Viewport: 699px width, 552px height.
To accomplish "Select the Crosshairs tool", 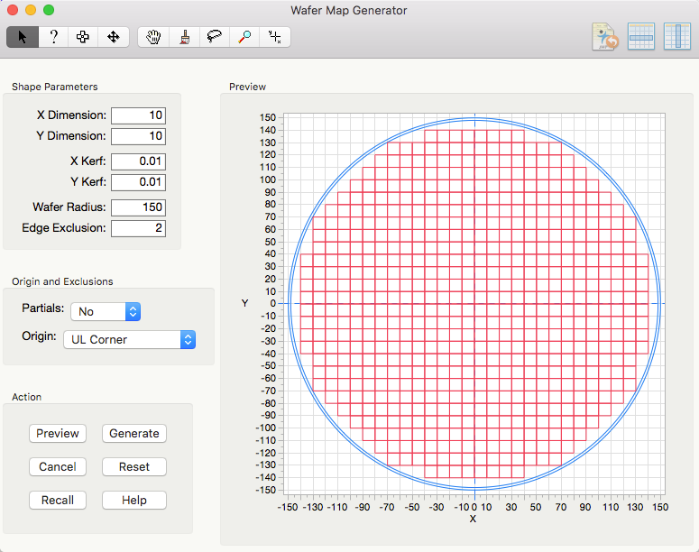I will 275,37.
